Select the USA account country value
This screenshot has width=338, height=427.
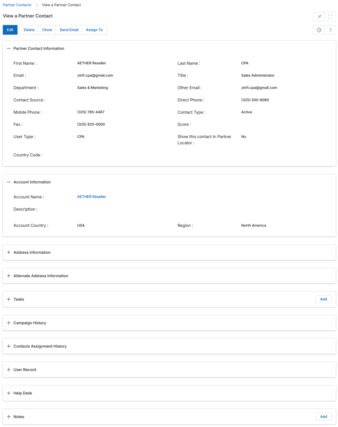(81, 225)
